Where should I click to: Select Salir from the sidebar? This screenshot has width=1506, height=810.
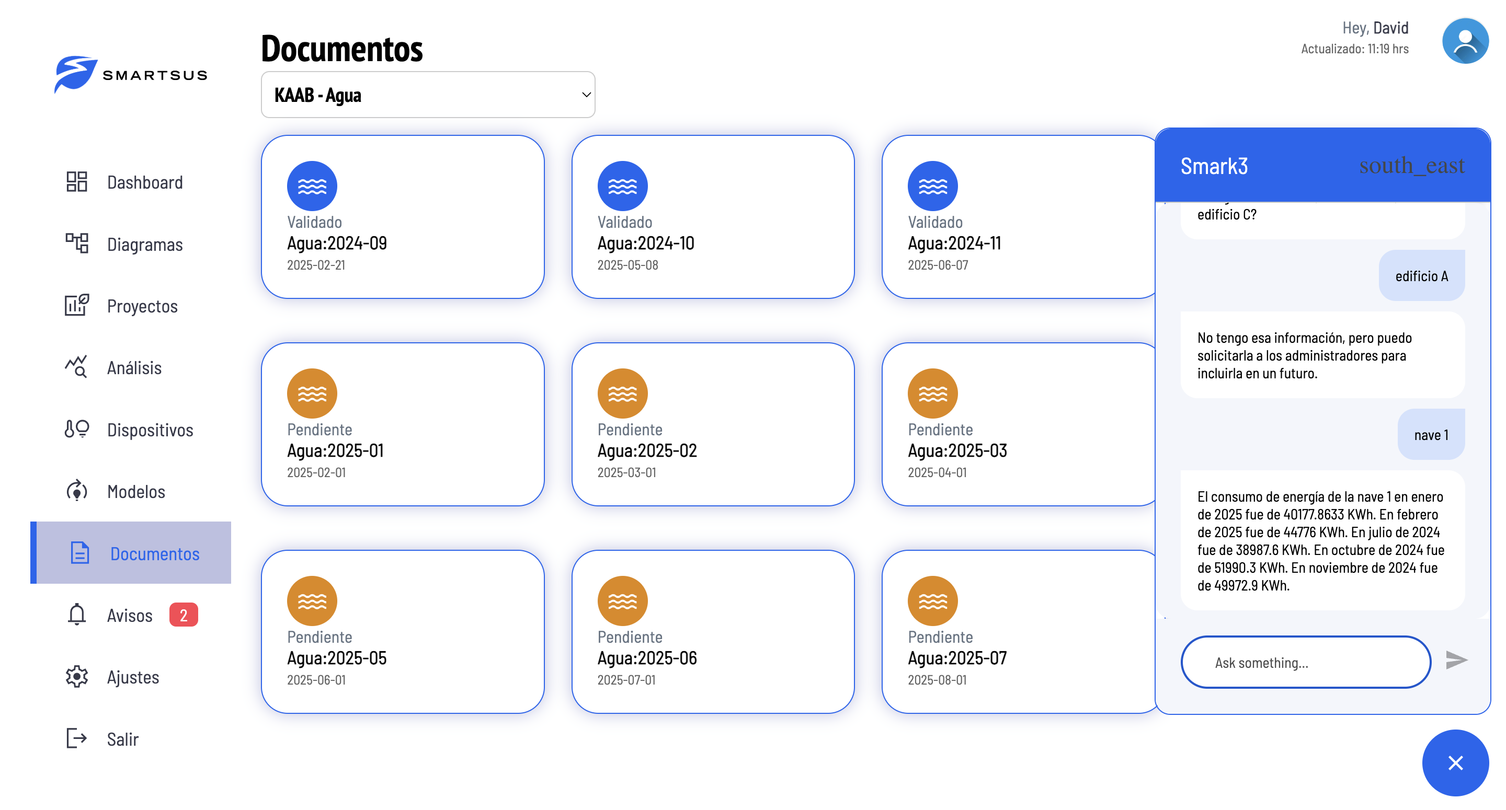pos(122,739)
